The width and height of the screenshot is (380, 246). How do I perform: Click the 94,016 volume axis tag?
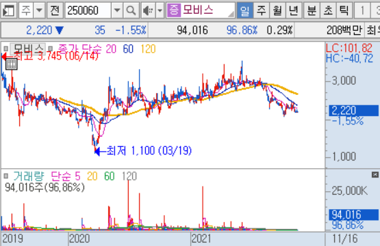coord(353,215)
